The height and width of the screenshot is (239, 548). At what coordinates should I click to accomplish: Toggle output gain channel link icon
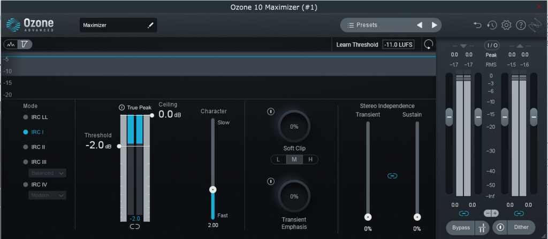[x=519, y=213]
